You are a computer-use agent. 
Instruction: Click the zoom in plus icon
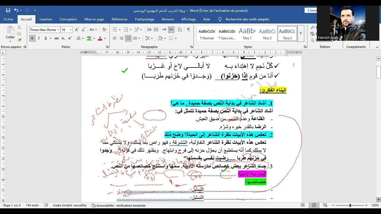[x=367, y=205]
